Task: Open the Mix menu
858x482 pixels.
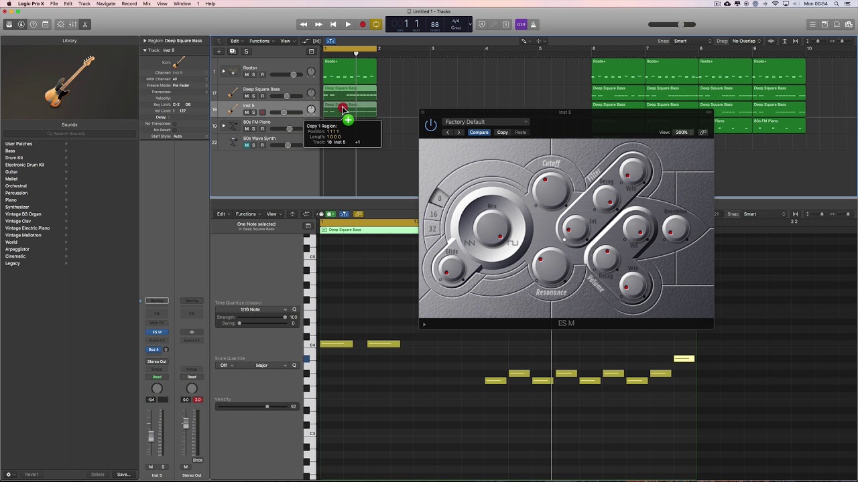Action: coord(147,4)
